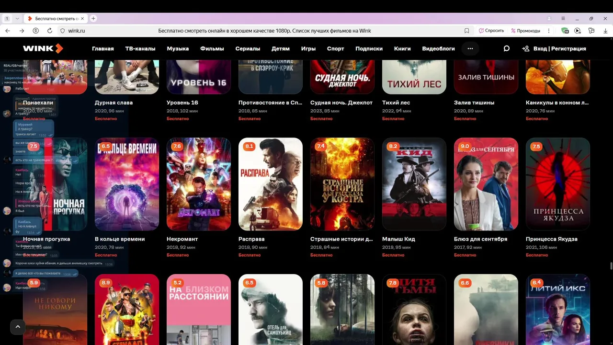Click Вход | Регистрация
The width and height of the screenshot is (613, 345).
554,48
